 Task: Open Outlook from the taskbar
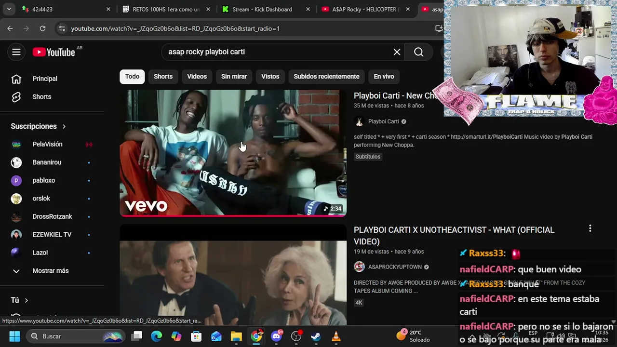point(216,336)
